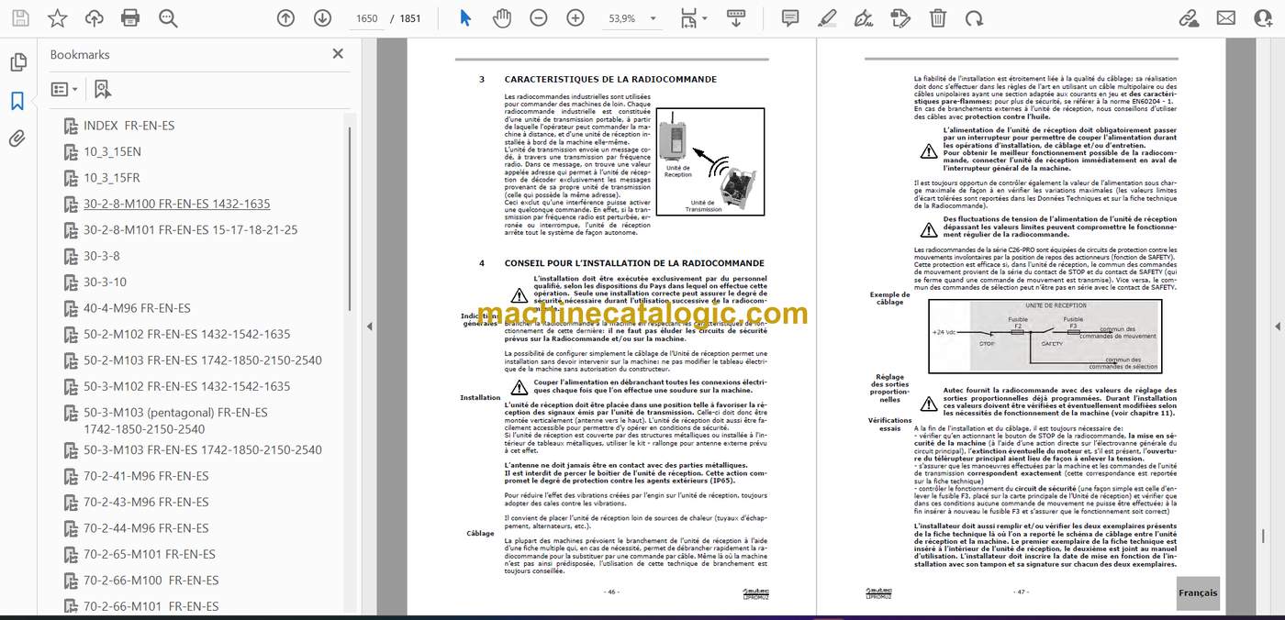The width and height of the screenshot is (1285, 620).
Task: Zoom out with the minus icon
Action: point(539,17)
